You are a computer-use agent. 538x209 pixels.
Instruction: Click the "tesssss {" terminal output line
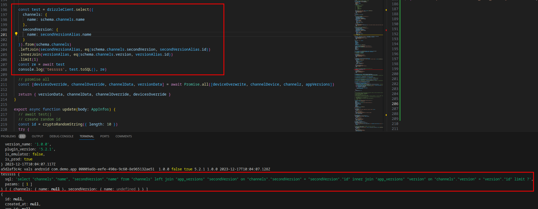click(10, 174)
